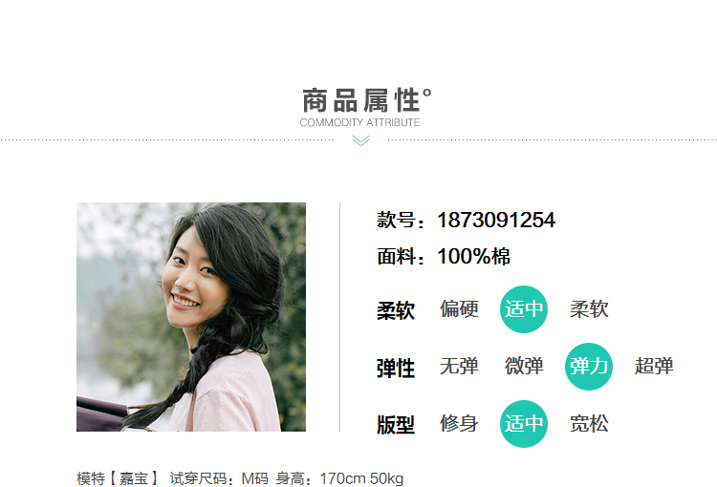Click the teal double-chevron icon under the heading
The width and height of the screenshot is (717, 487).
360,140
